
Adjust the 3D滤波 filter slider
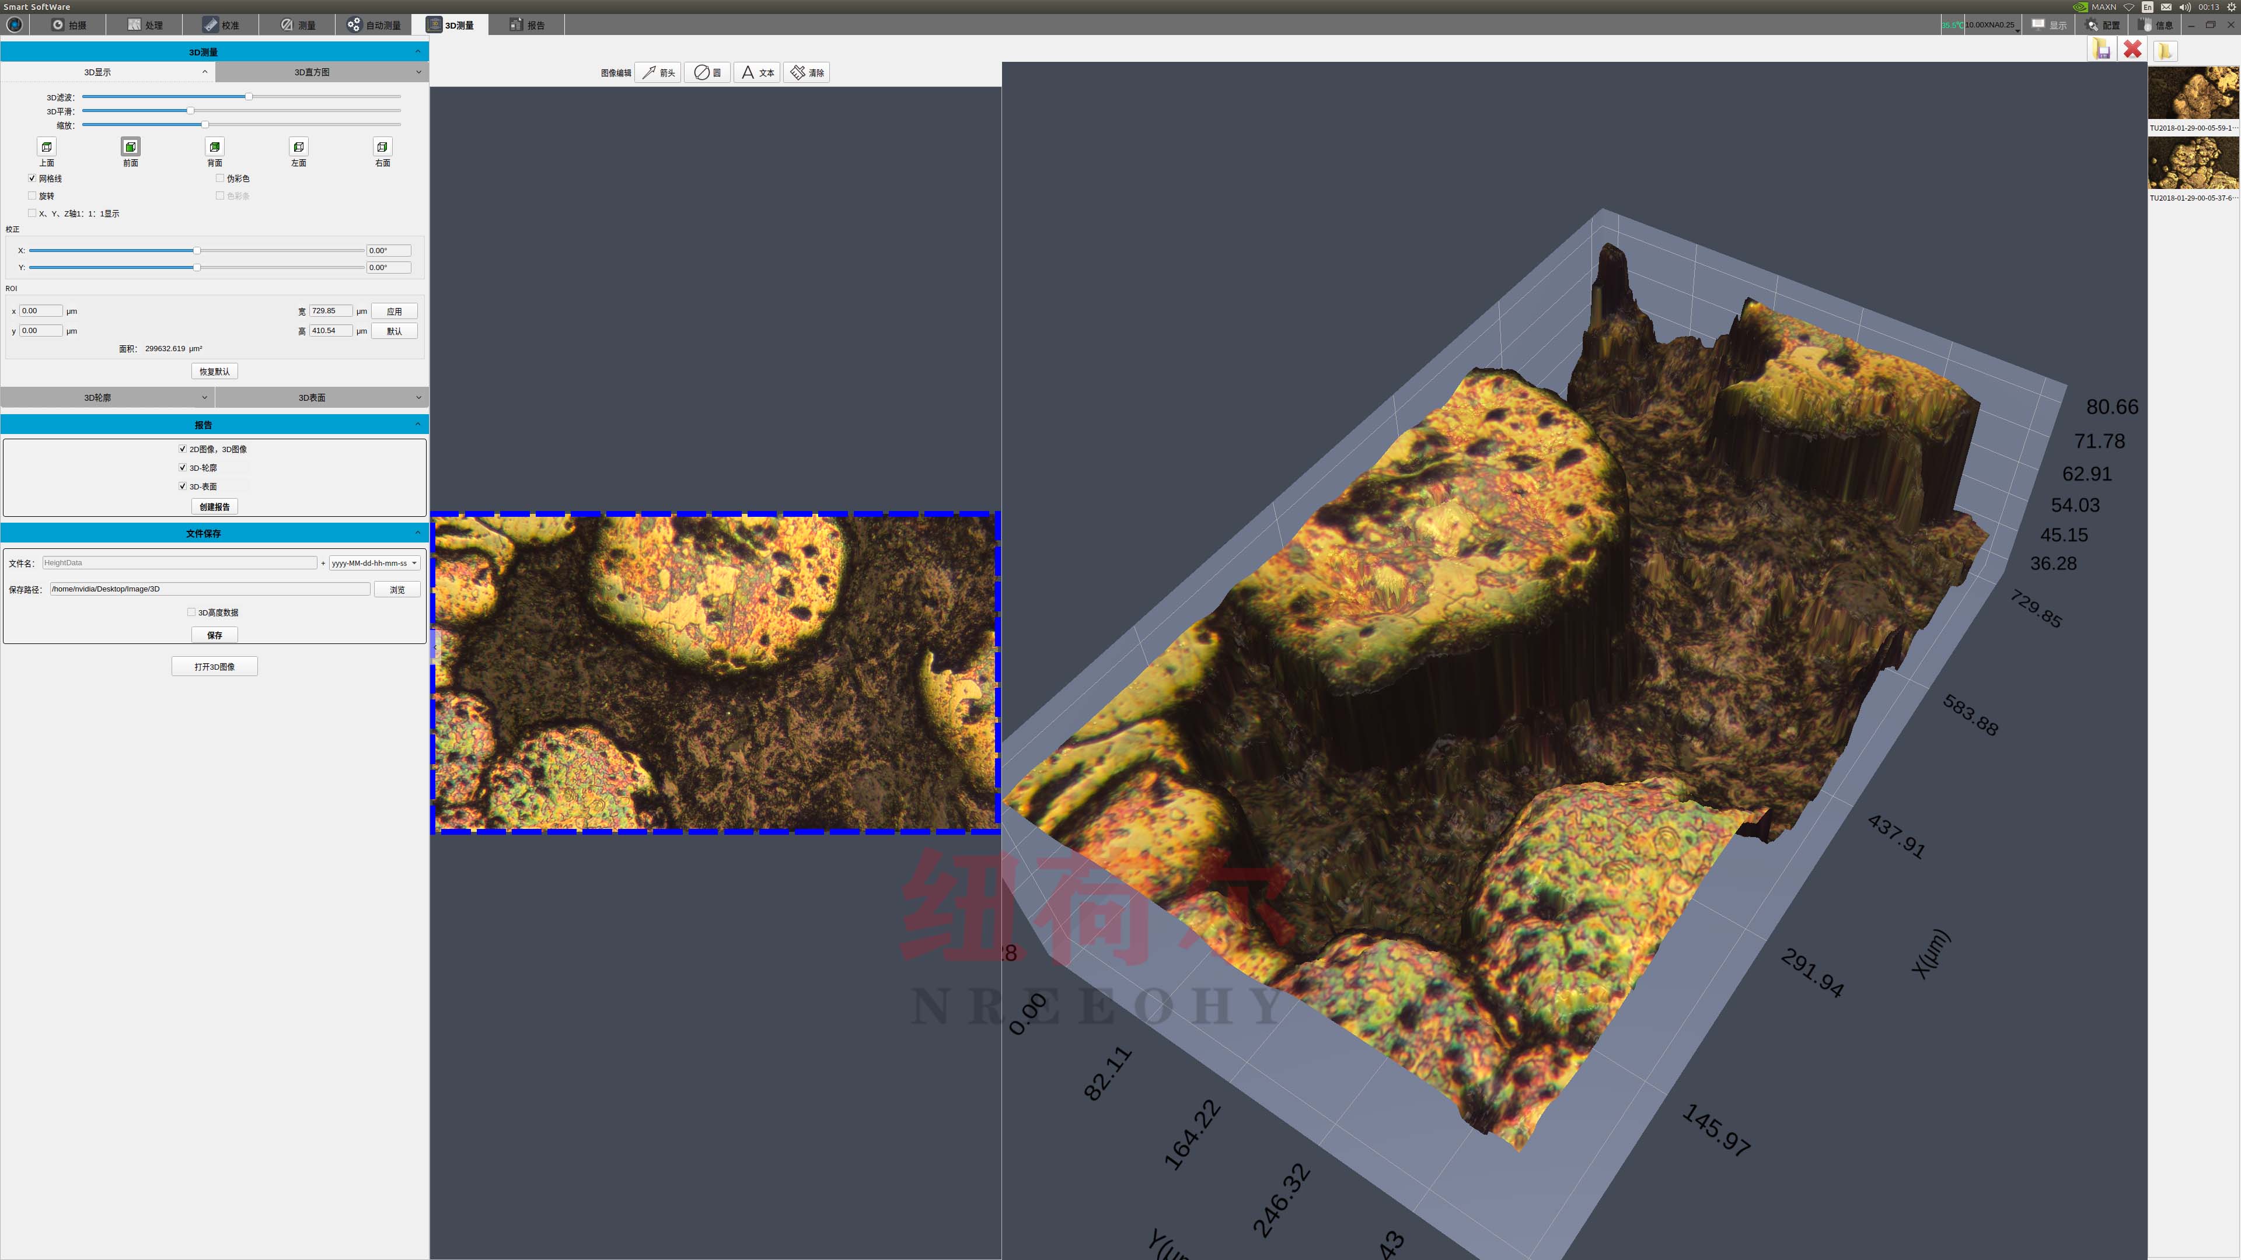coord(241,96)
